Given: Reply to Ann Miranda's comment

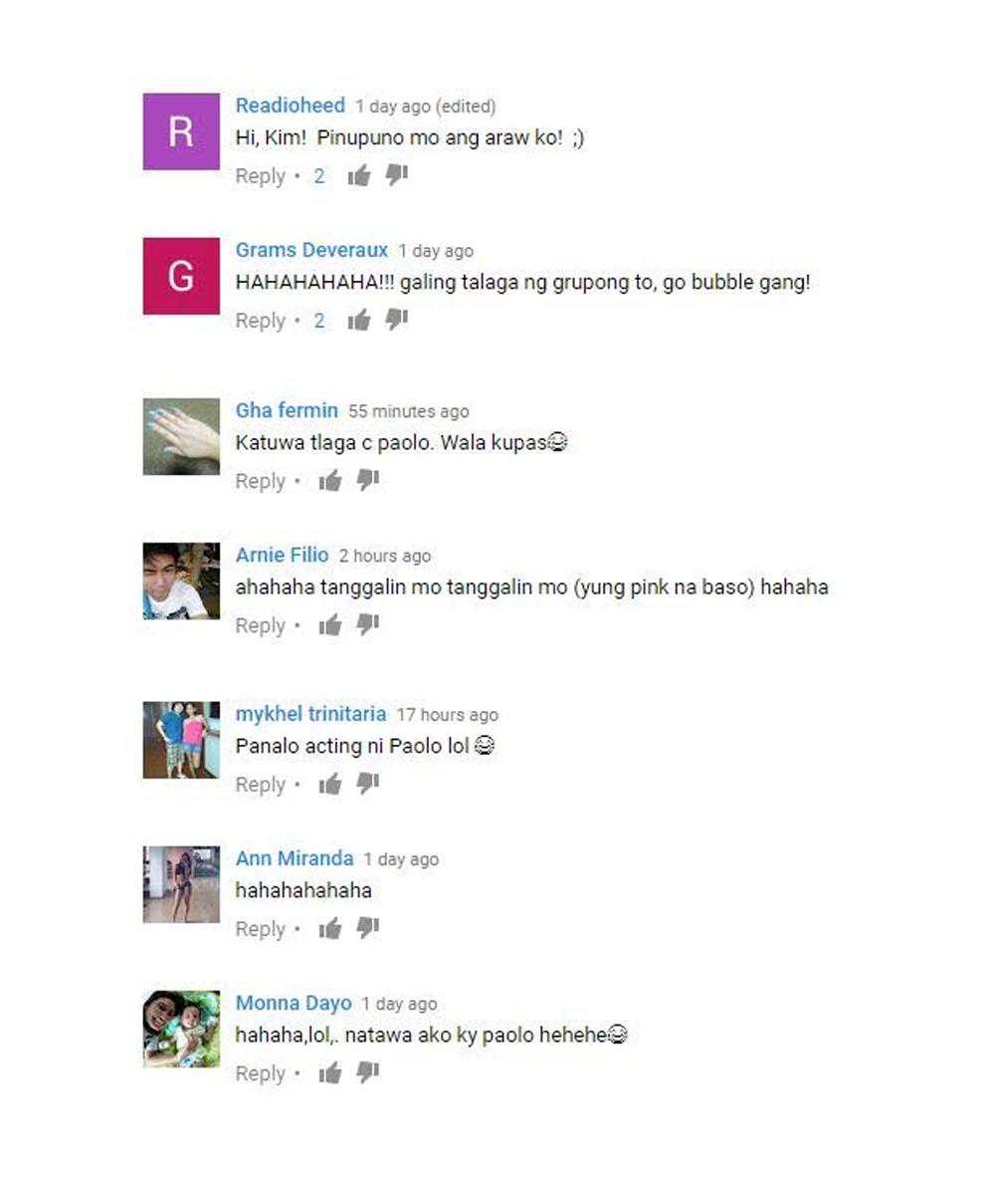Looking at the screenshot, I should point(261,929).
